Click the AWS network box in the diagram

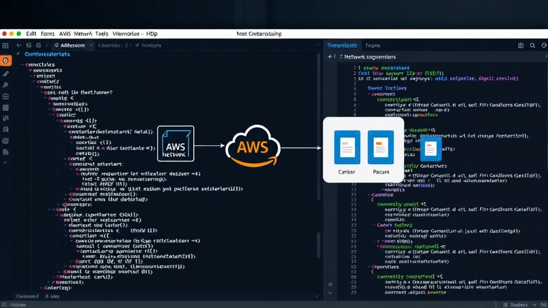pos(176,143)
